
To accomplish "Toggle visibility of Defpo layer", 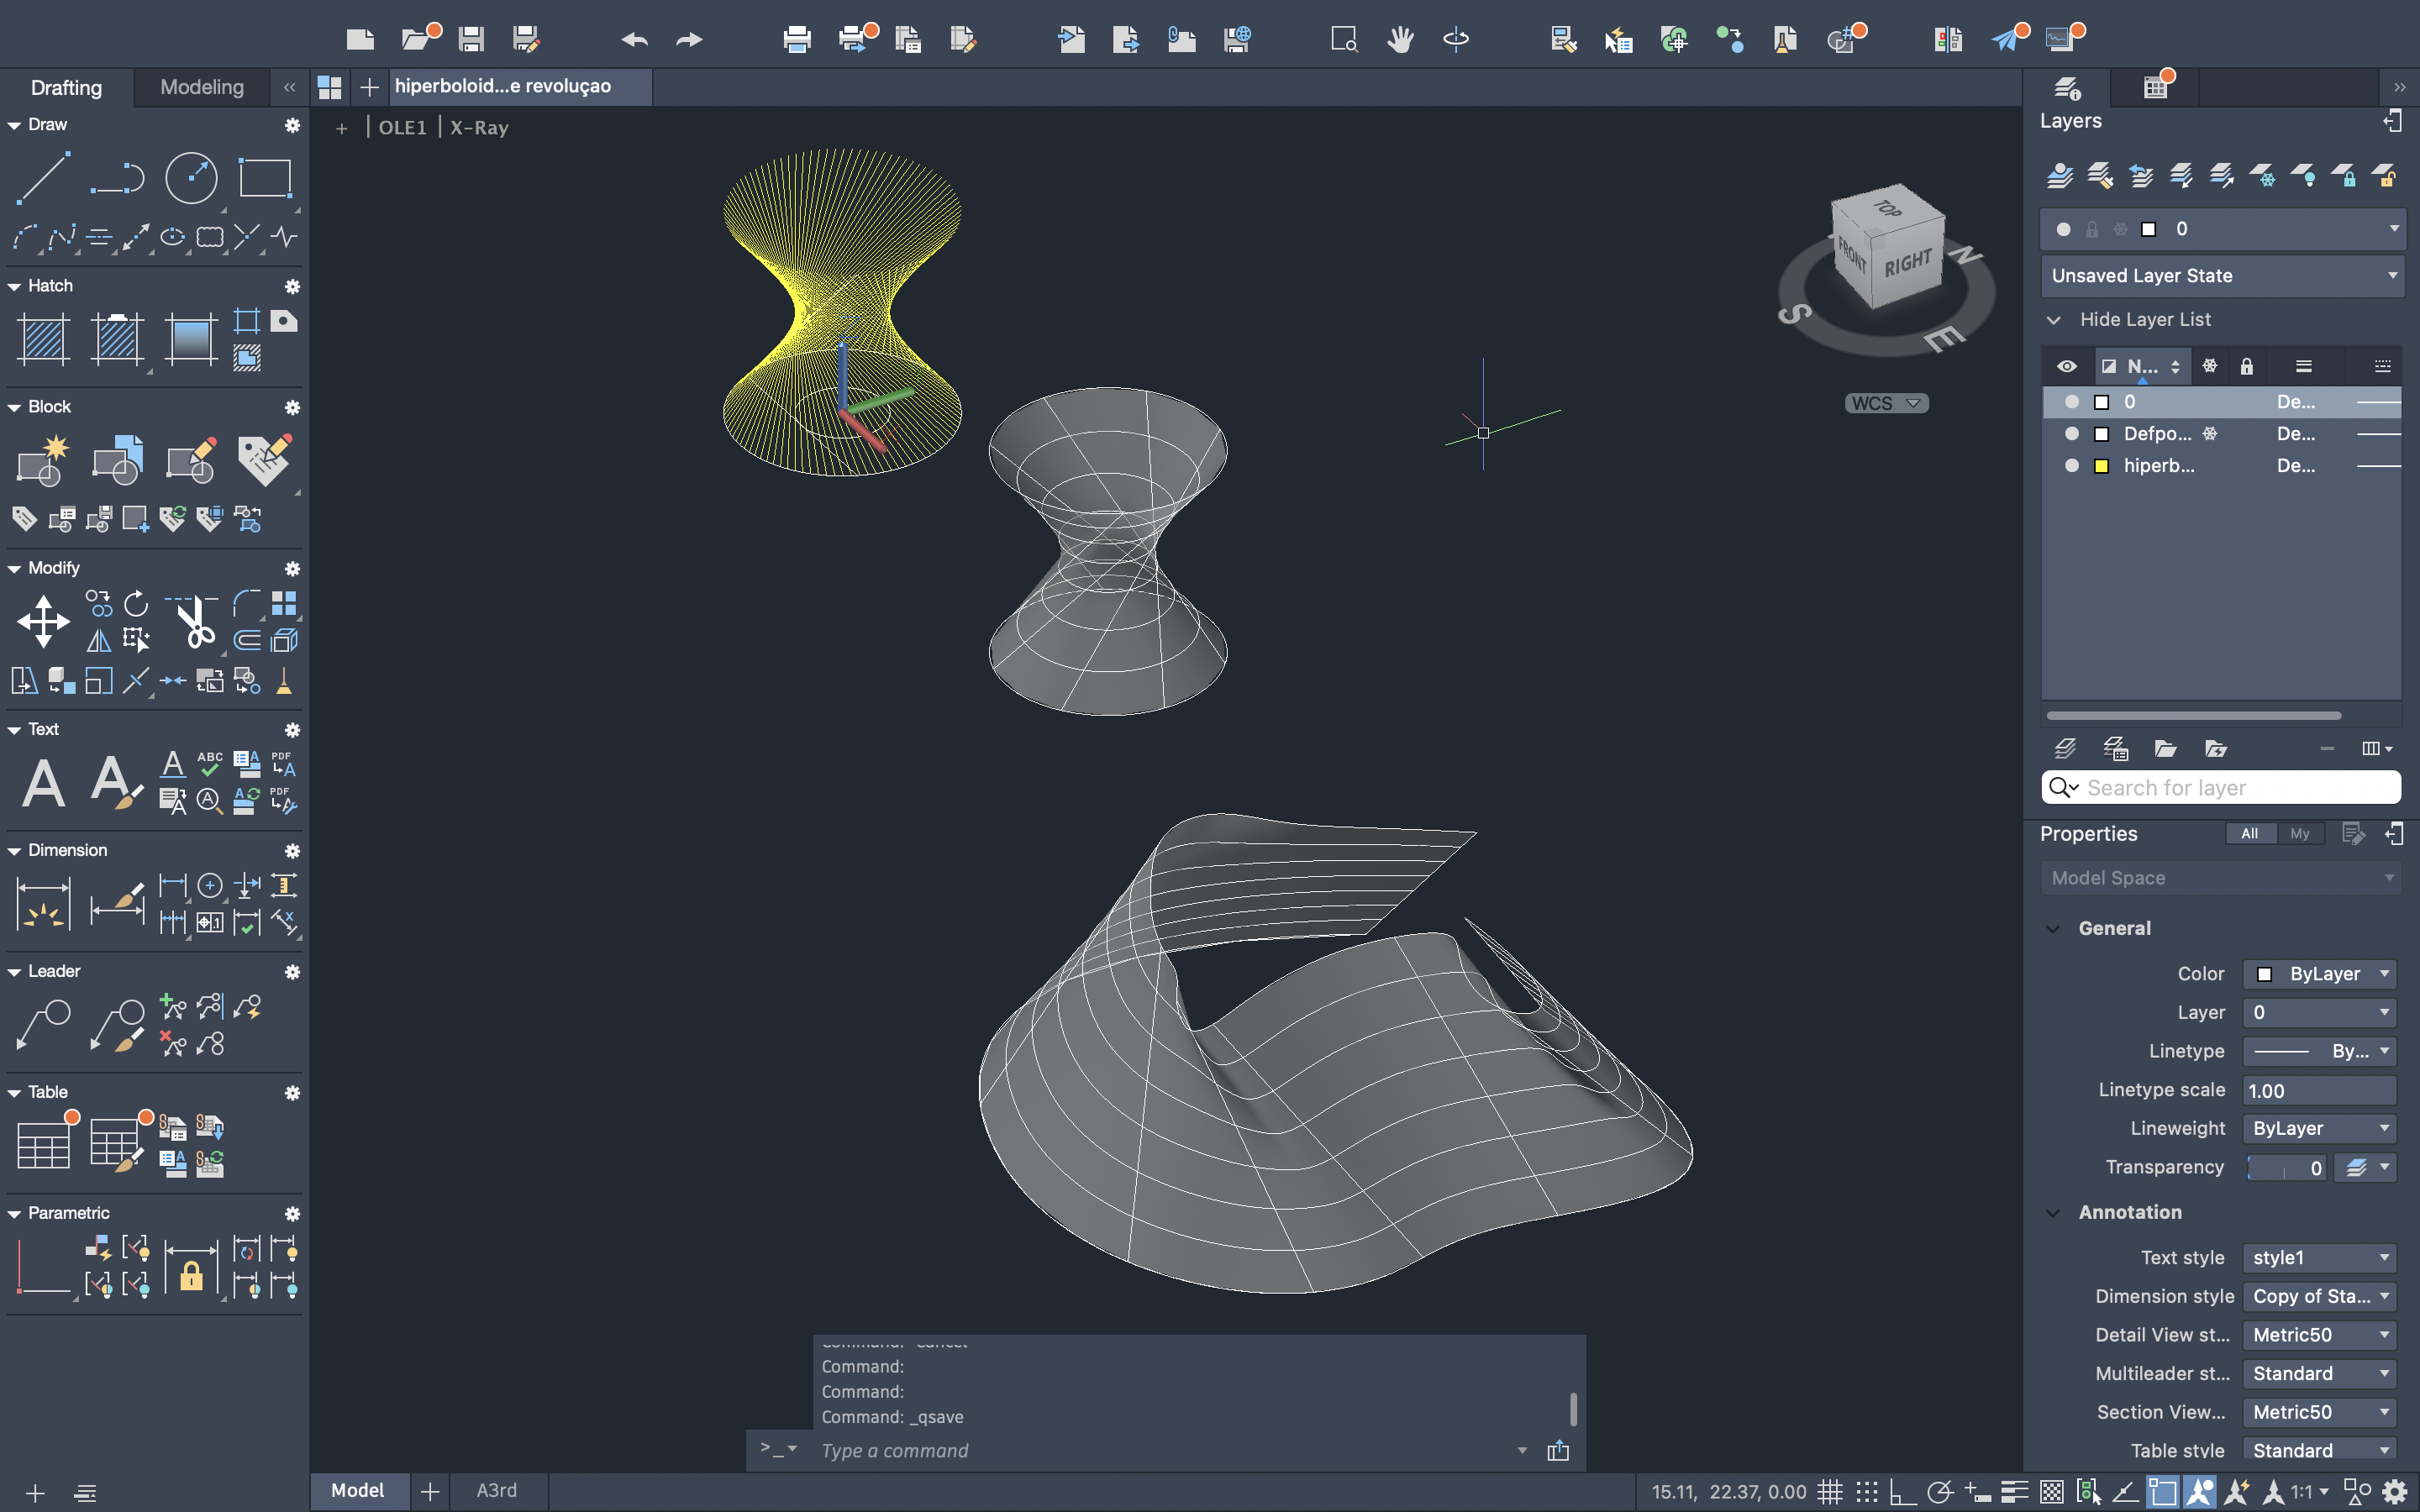I will [2071, 434].
